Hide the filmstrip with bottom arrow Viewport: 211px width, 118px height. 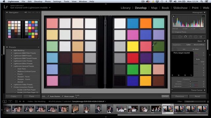105,117
